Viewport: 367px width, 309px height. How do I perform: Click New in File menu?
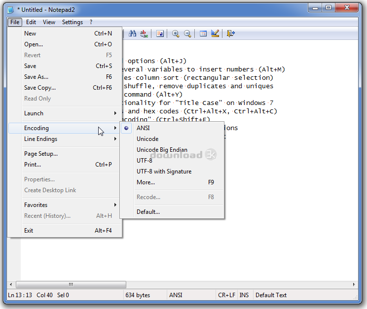coord(65,34)
